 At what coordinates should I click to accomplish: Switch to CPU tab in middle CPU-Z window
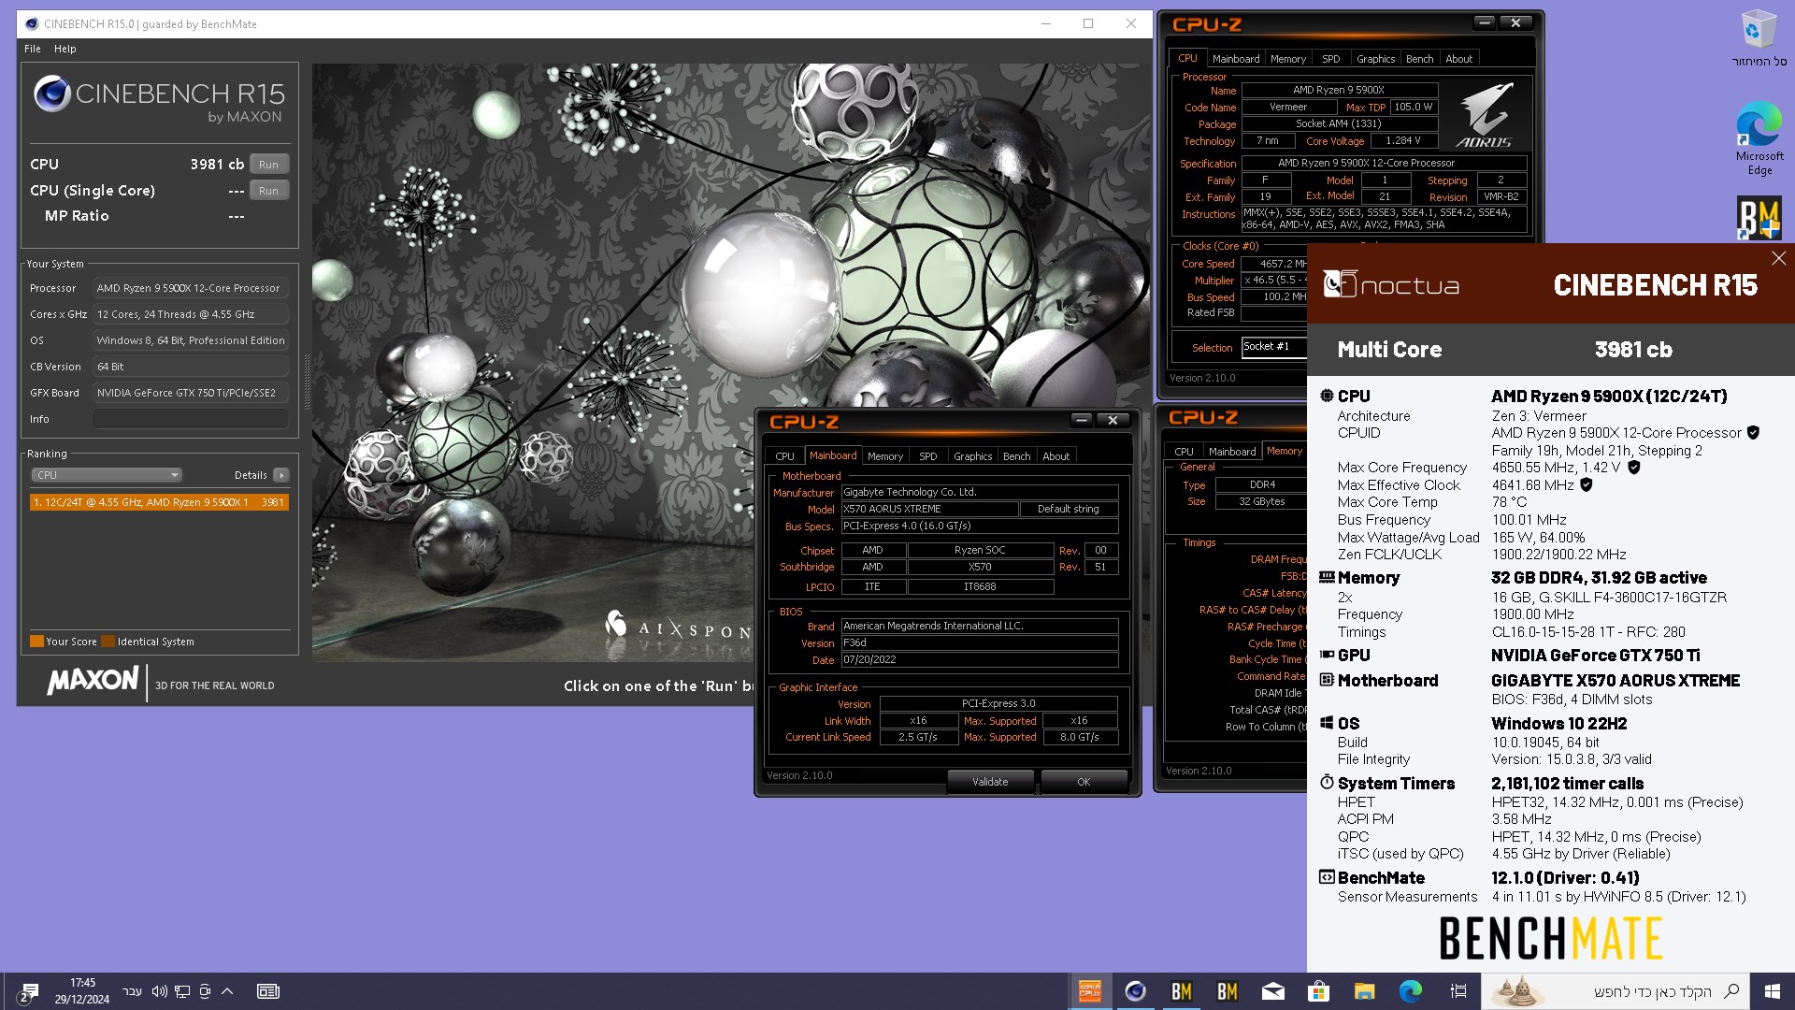click(784, 456)
